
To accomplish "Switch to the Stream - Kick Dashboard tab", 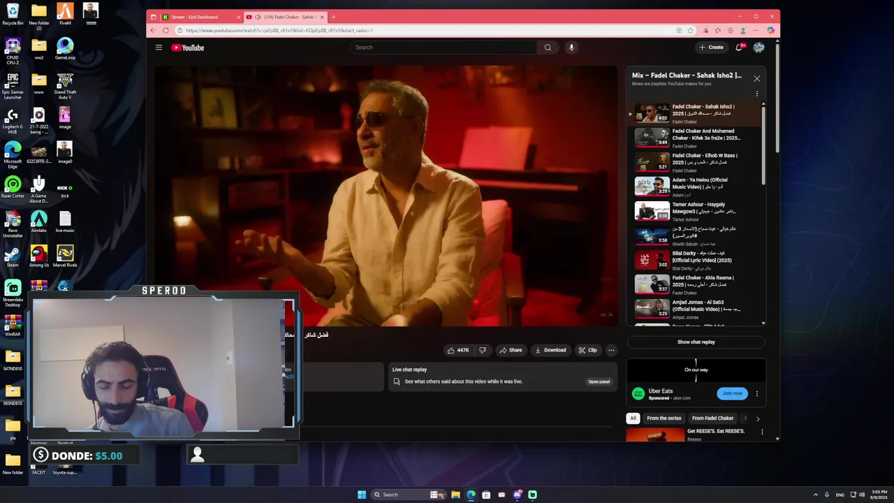I will (200, 17).
